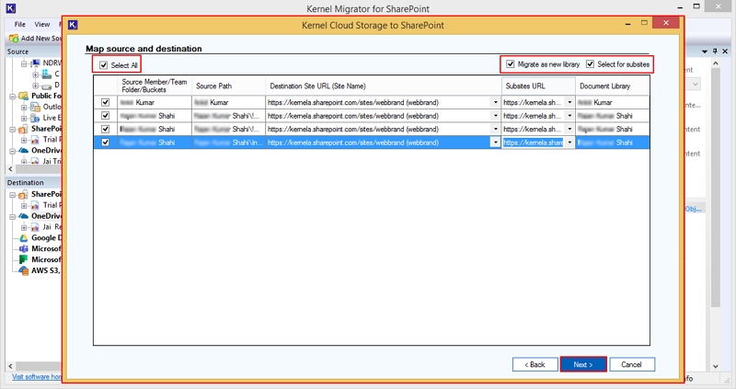Screen dimensions: 736x389
Task: Click the Kumar Source Path cell
Action: click(x=228, y=102)
